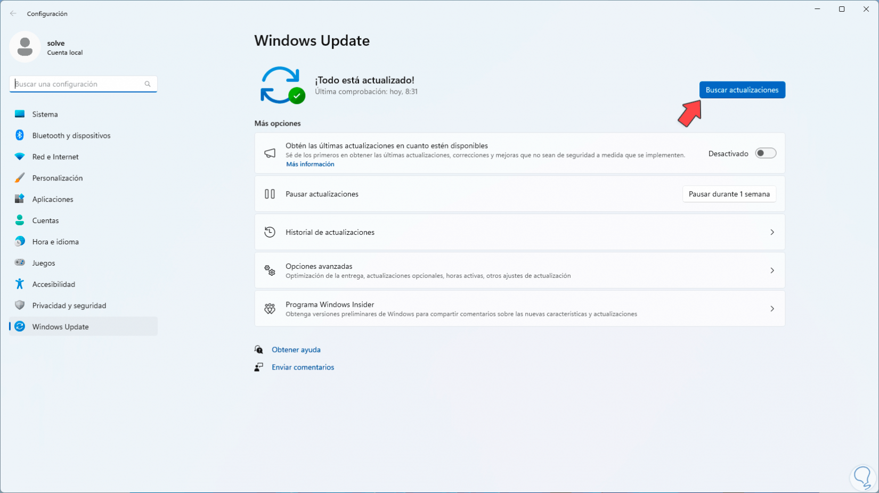Click the Windows Update page heading
This screenshot has height=493, width=879.
click(x=312, y=40)
